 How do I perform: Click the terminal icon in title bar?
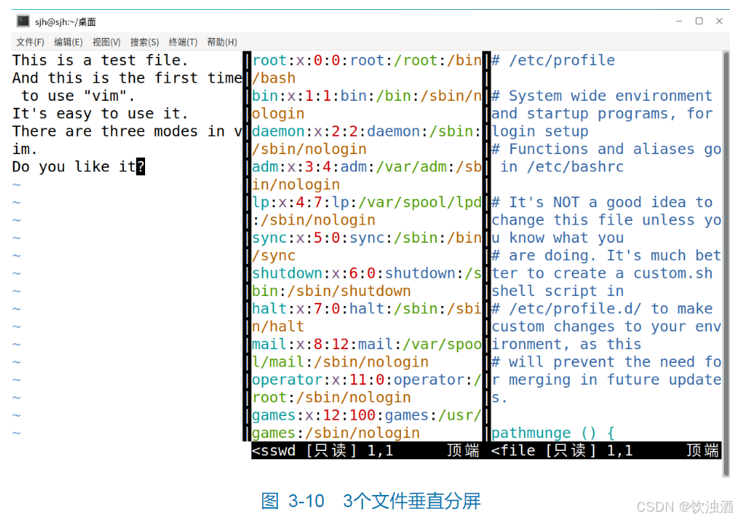23,21
